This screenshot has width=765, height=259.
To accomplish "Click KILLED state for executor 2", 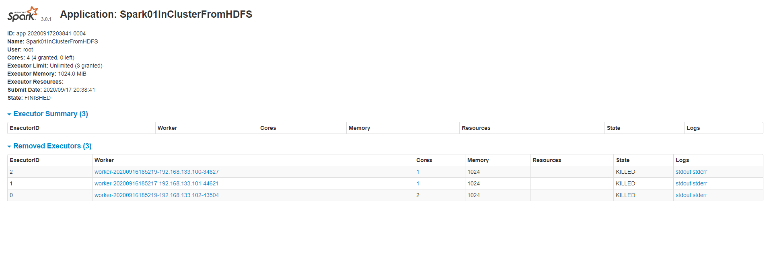I will (x=625, y=172).
